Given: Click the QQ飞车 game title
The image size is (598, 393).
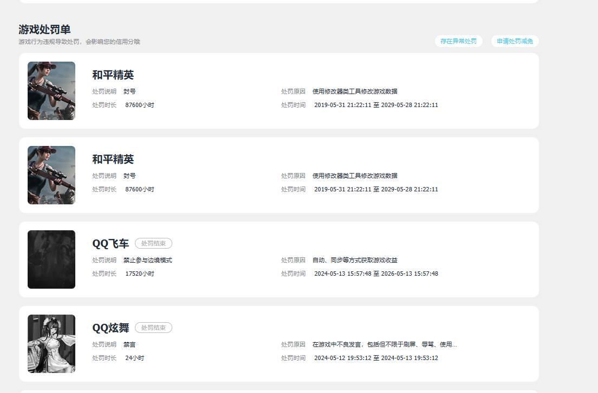Looking at the screenshot, I should click(x=110, y=243).
